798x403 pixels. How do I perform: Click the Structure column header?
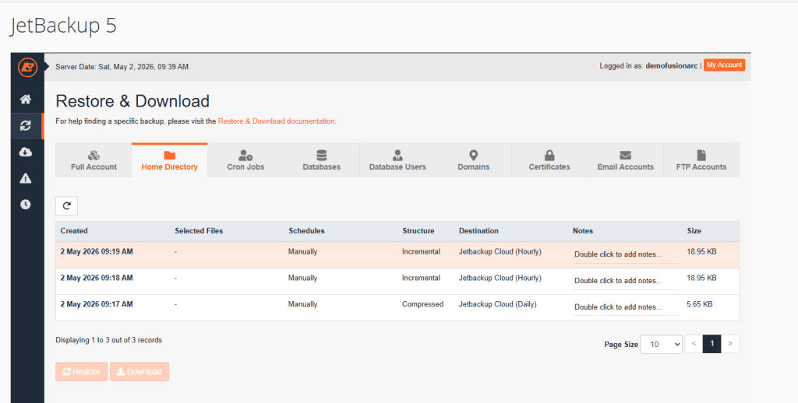click(x=418, y=231)
